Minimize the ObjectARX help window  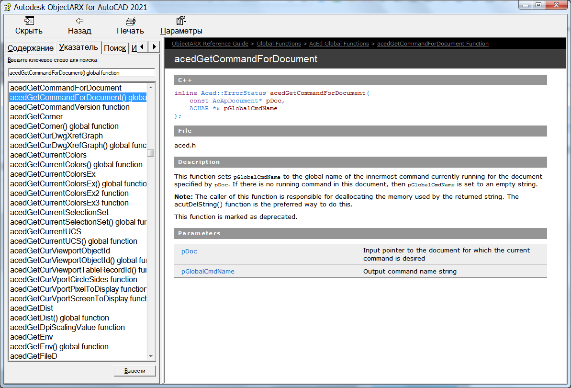[x=525, y=5]
